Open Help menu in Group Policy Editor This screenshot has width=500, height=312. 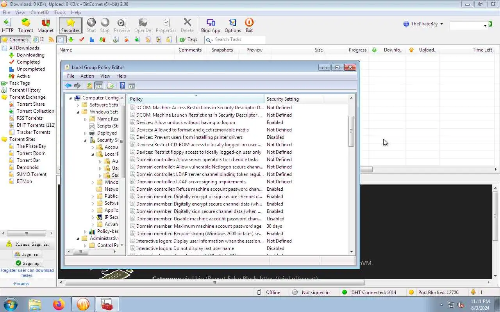[x=121, y=76]
